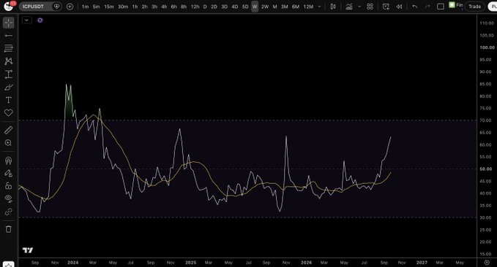The width and height of the screenshot is (497, 267).
Task: Start bar replay mode
Action: [400, 7]
